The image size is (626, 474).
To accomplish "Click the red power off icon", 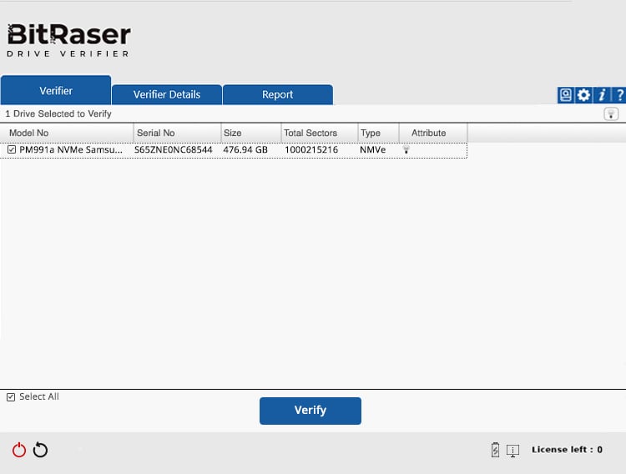I will 18,450.
